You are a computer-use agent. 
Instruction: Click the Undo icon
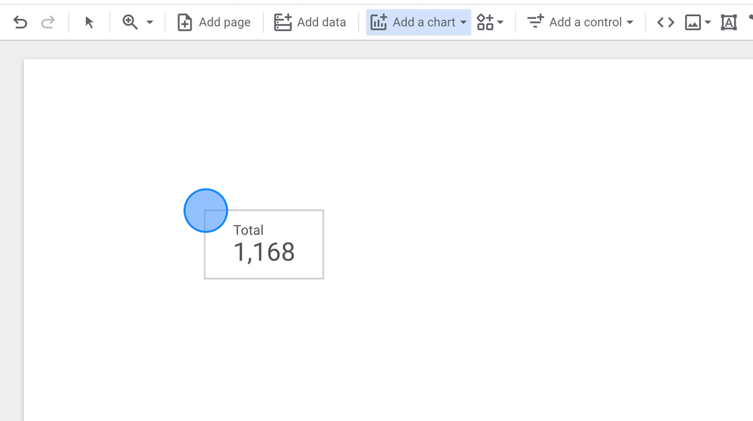(x=20, y=22)
